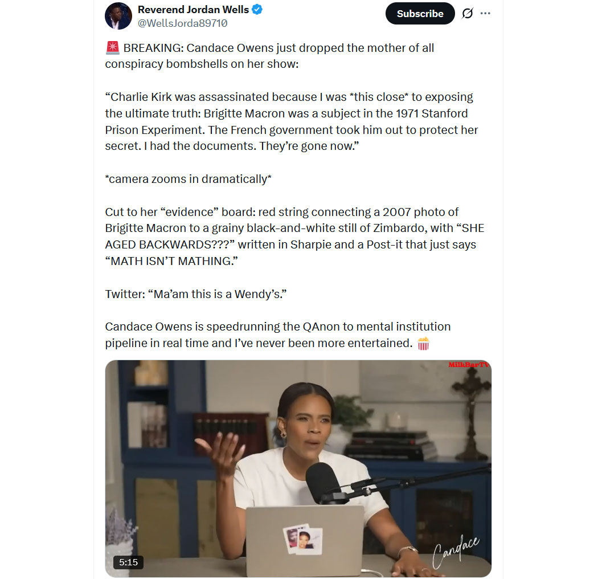Click the red MilkBarTV watermark
Image resolution: width=598 pixels, height=579 pixels.
point(468,365)
